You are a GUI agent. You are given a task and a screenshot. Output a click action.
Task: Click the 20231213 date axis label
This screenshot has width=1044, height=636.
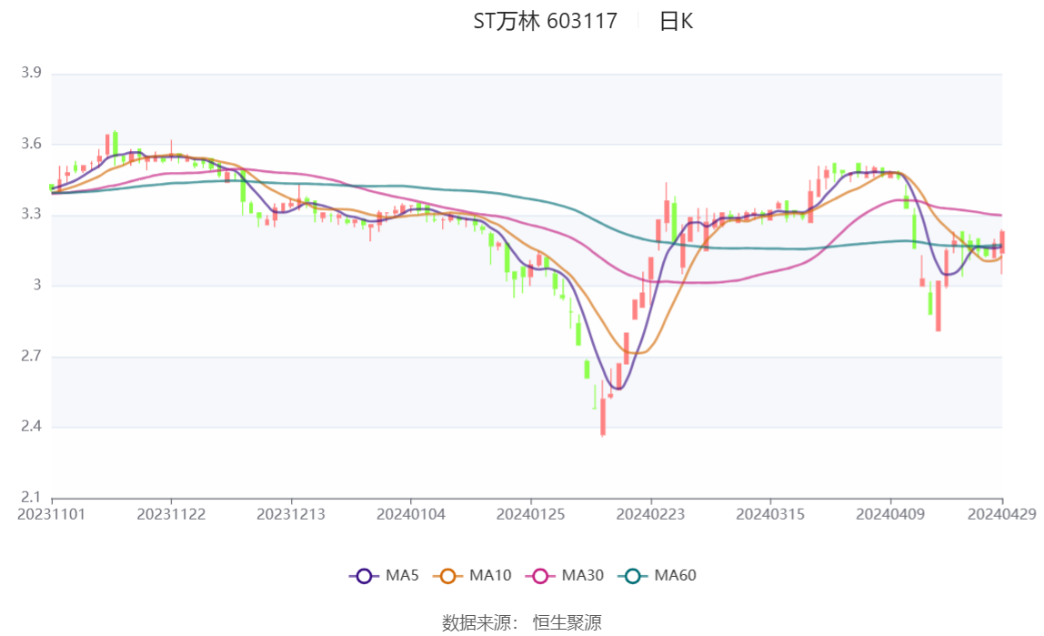click(291, 514)
